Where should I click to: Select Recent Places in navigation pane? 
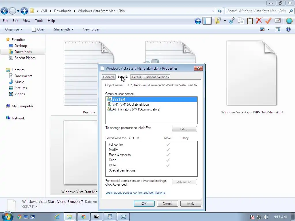tap(25, 58)
